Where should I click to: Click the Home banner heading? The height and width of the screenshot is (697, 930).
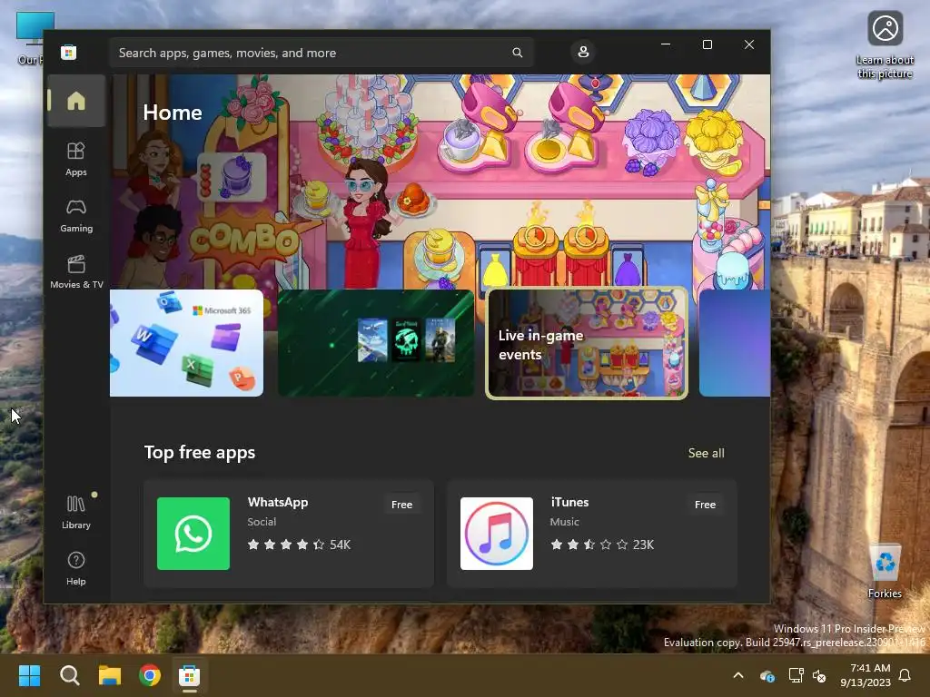tap(173, 113)
